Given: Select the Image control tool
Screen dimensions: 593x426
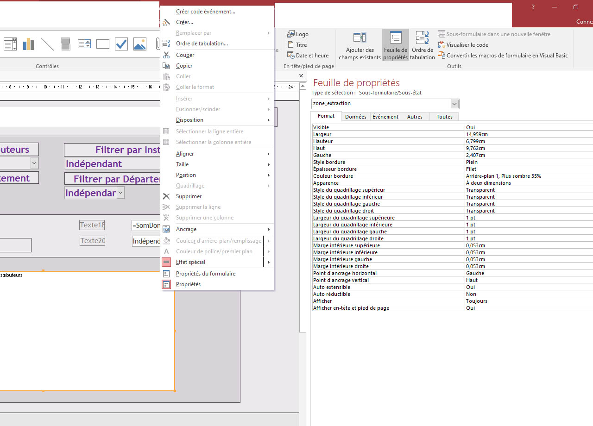Looking at the screenshot, I should click(140, 44).
